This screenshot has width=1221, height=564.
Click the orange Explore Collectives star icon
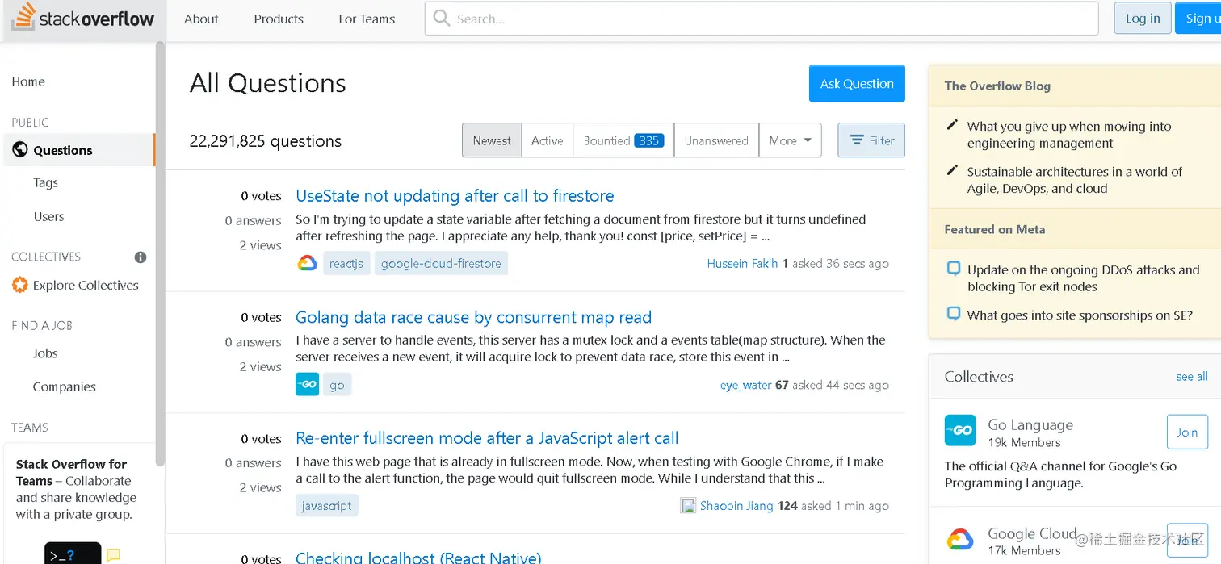[x=19, y=285]
